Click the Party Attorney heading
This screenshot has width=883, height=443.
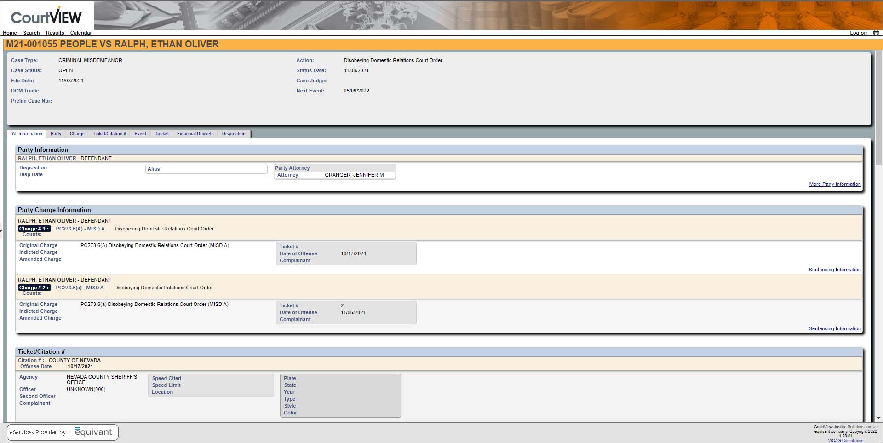click(x=292, y=168)
